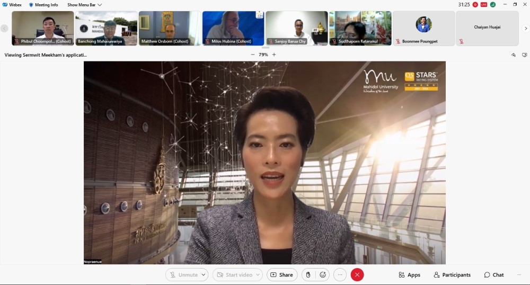Open the Chat panel
530x285 pixels.
493,275
